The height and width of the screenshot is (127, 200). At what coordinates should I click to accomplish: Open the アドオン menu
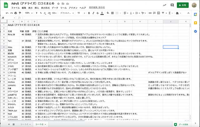click(73, 8)
